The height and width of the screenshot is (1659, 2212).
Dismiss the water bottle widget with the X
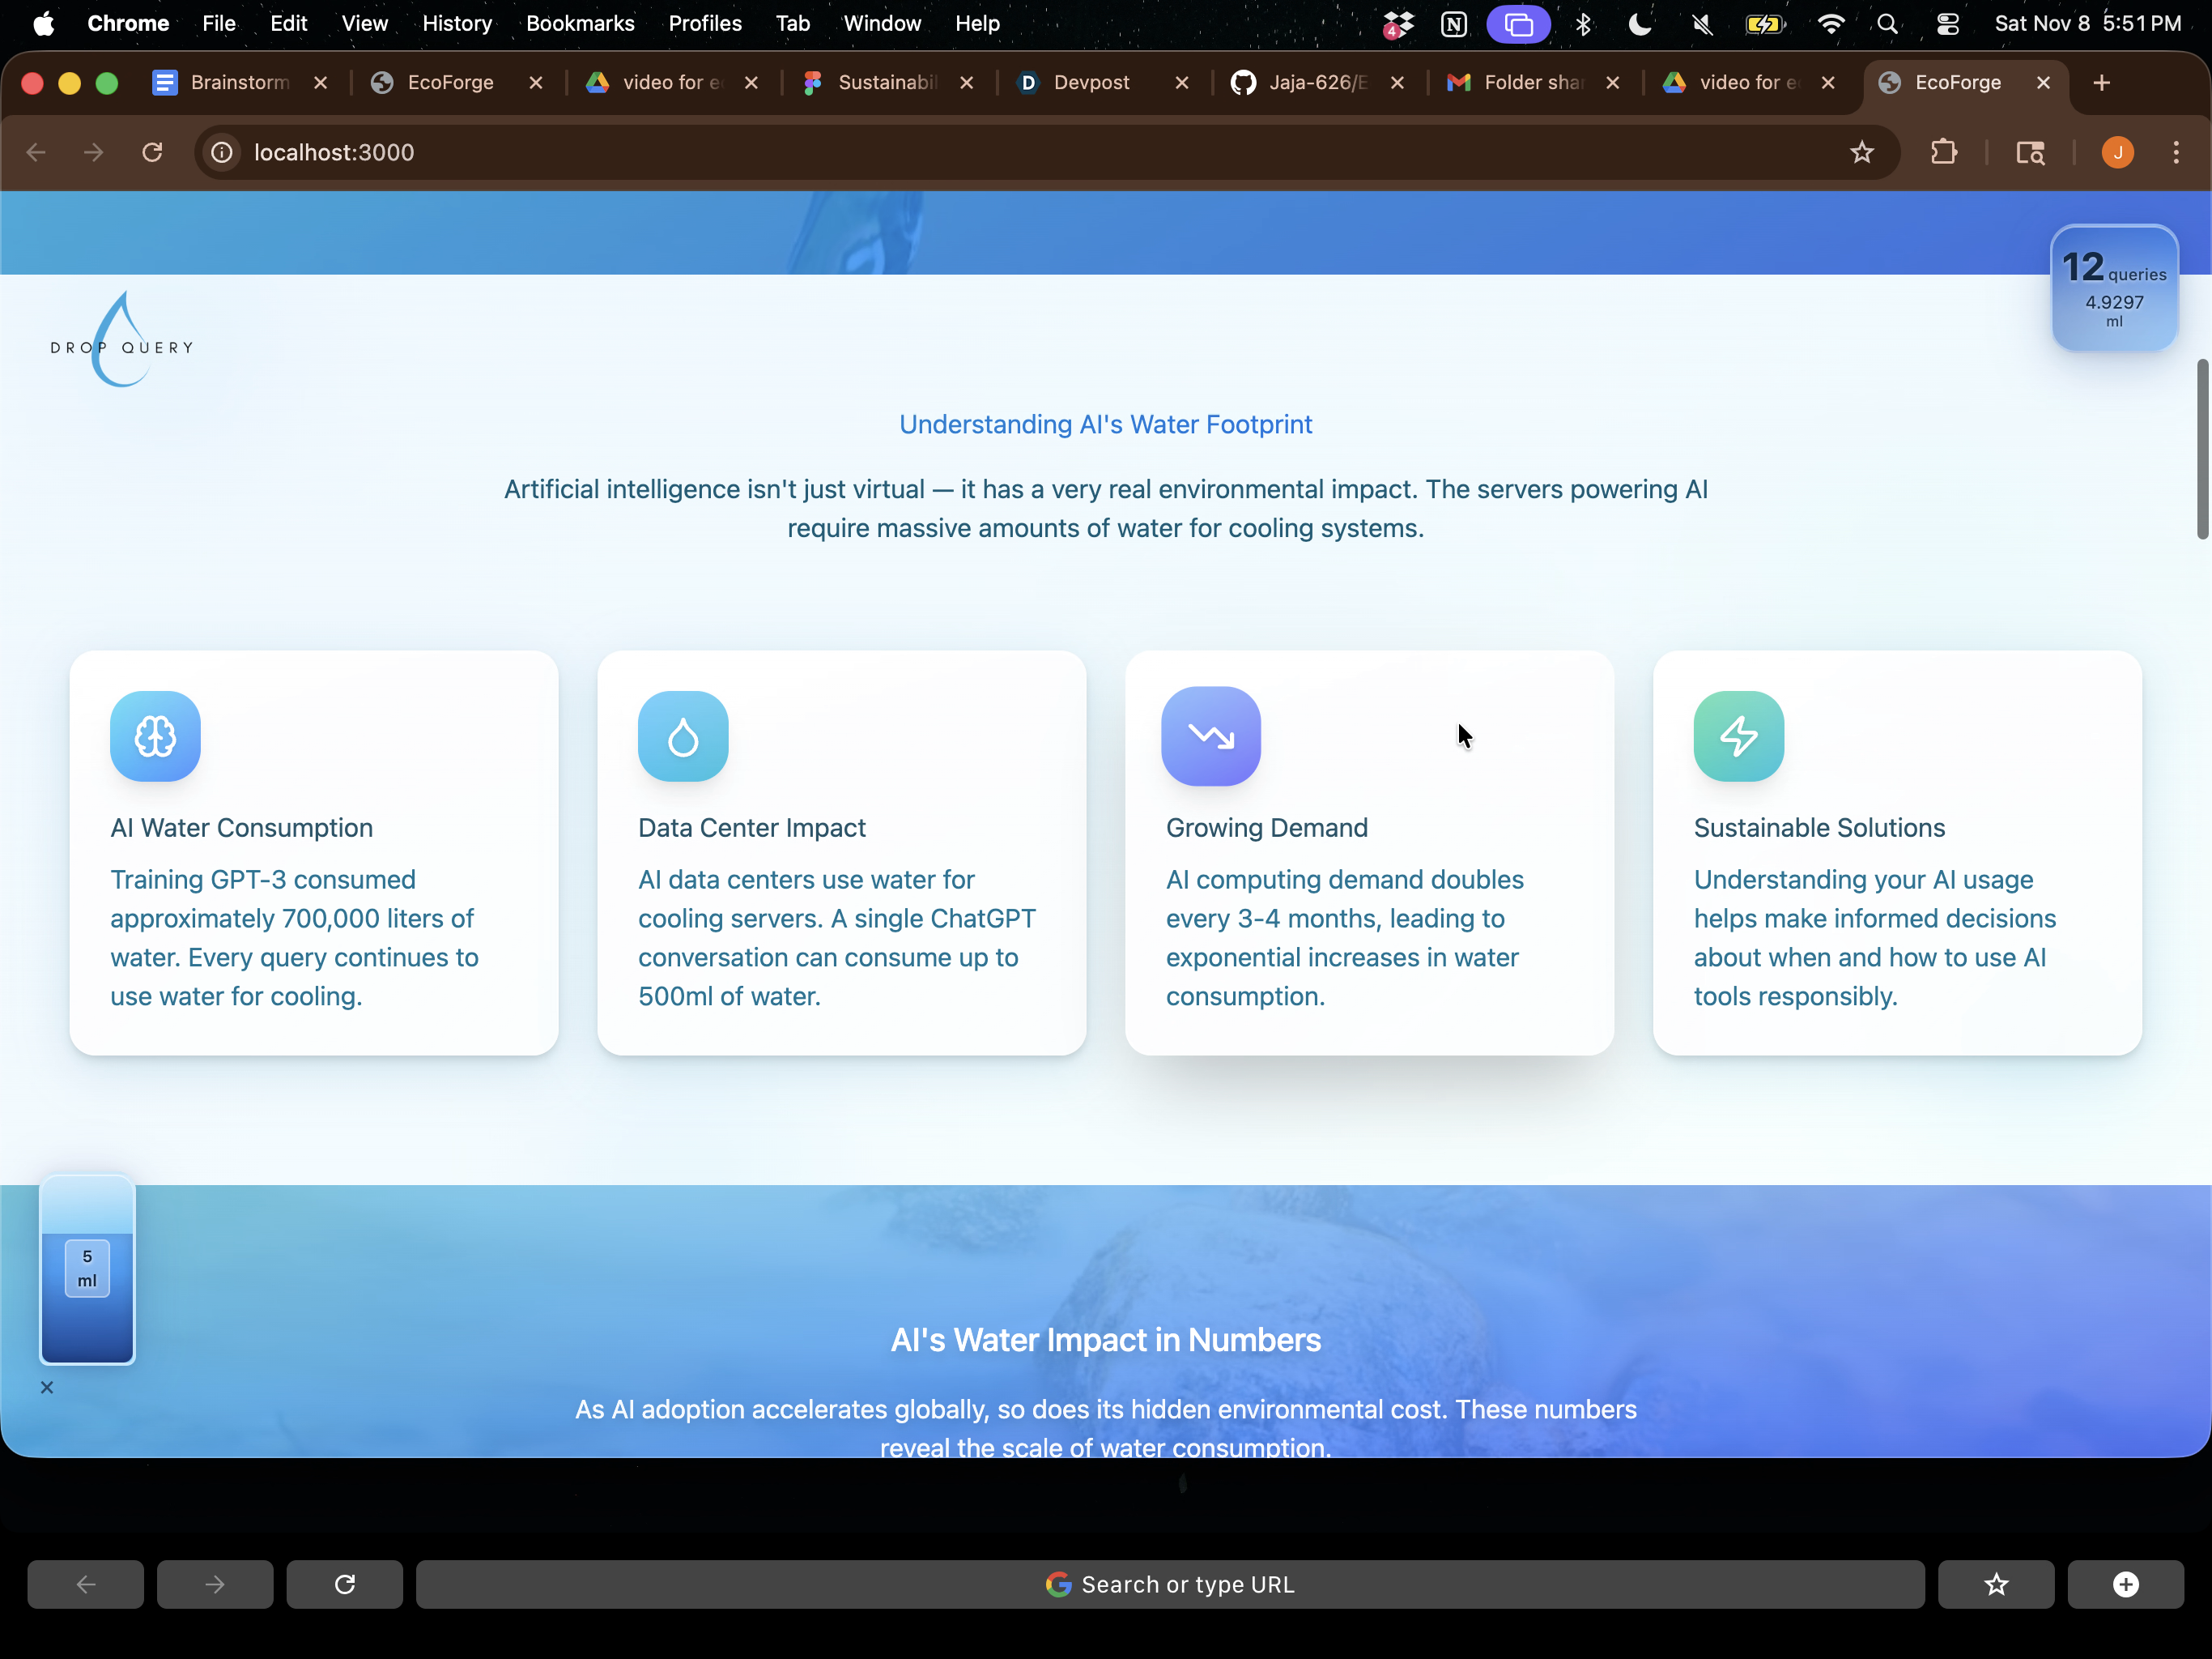tap(47, 1387)
